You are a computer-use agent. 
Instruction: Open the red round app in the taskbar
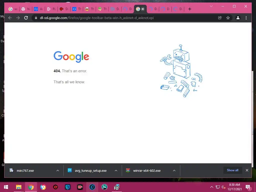pyautogui.click(x=55, y=187)
